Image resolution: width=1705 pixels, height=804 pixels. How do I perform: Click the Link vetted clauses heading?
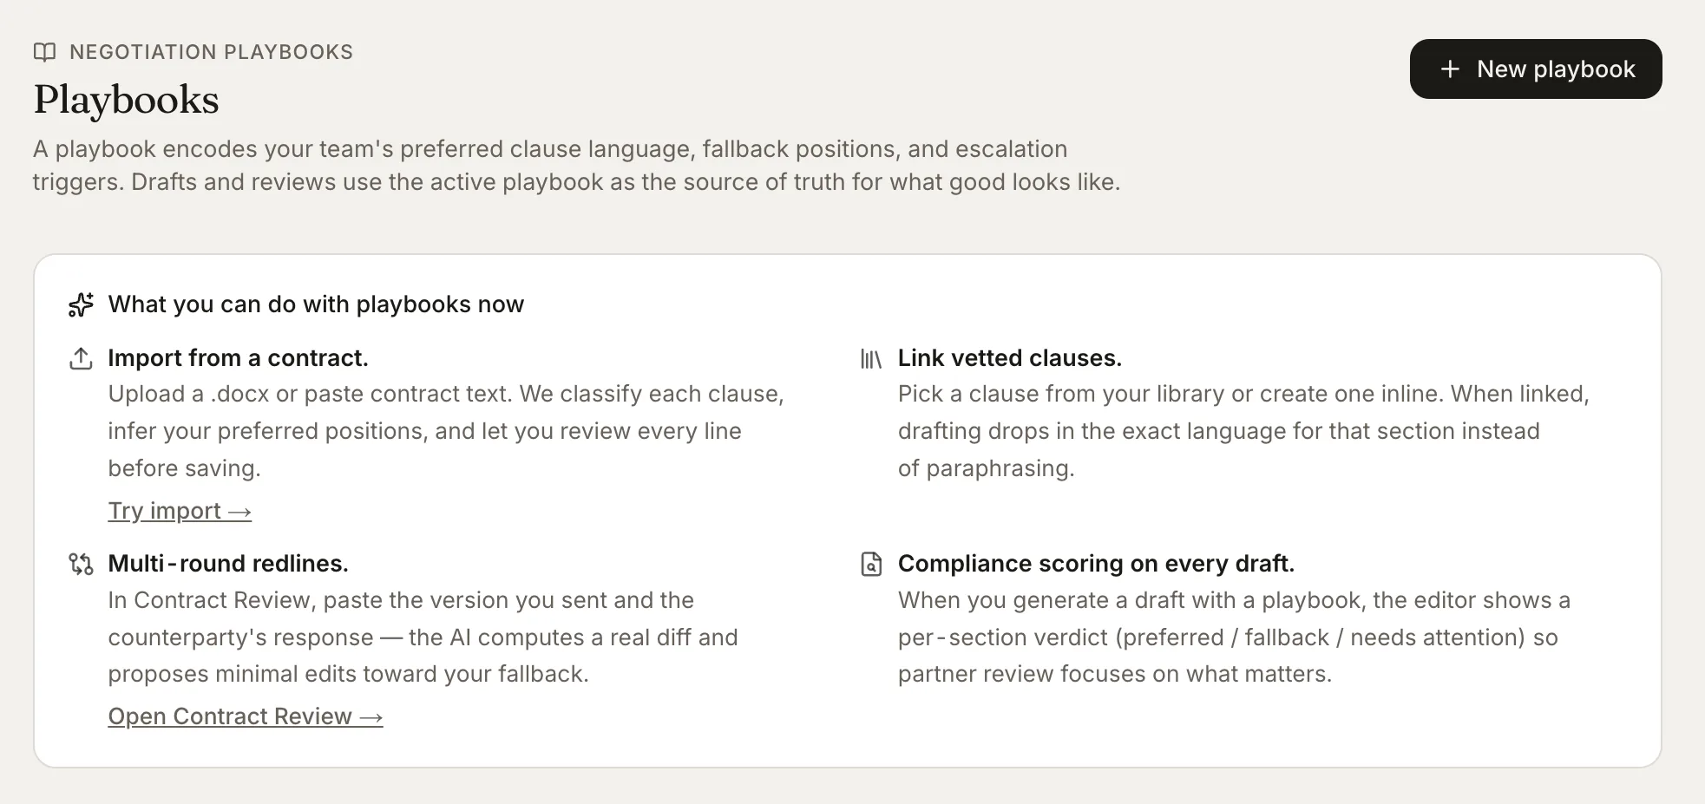point(1010,358)
